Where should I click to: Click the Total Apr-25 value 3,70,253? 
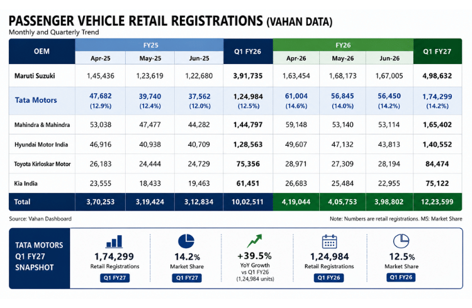101,202
